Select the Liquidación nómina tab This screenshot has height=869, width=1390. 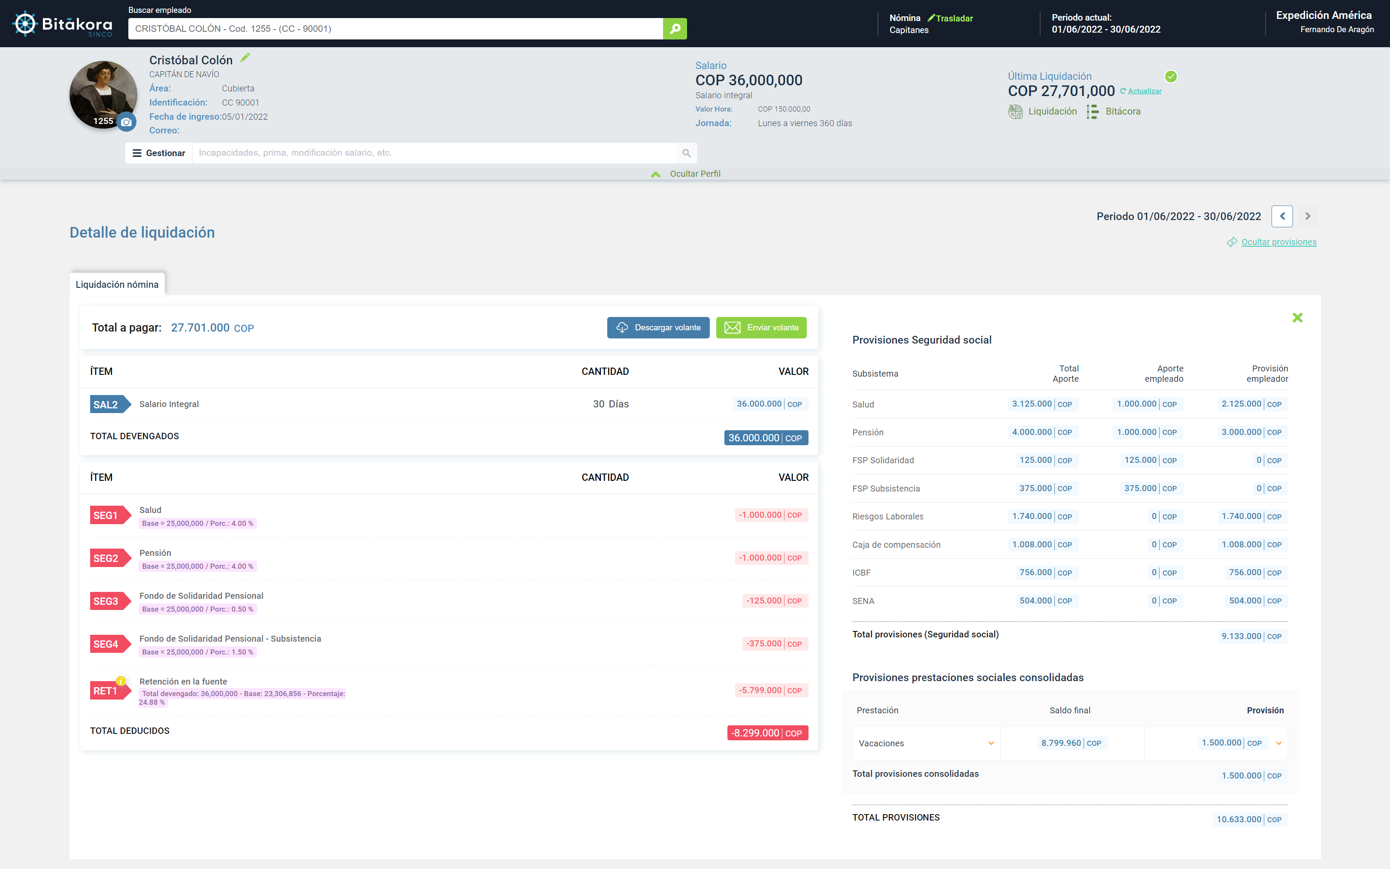pyautogui.click(x=117, y=284)
